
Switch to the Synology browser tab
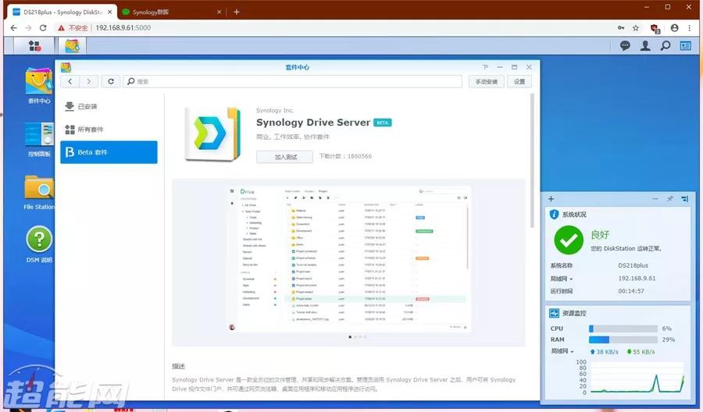pos(170,12)
